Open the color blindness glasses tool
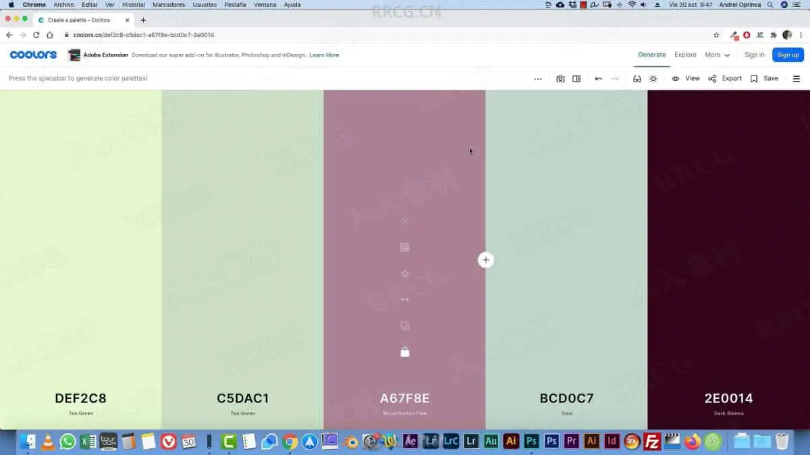 click(x=637, y=79)
